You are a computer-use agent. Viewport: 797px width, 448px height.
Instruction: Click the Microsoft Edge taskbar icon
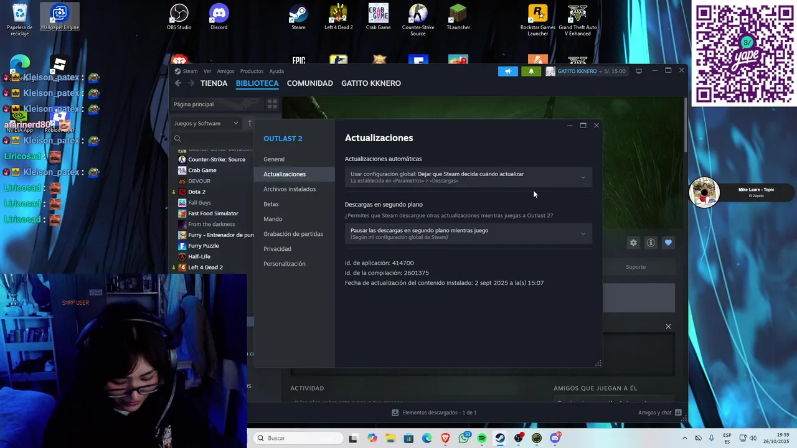pyautogui.click(x=427, y=438)
